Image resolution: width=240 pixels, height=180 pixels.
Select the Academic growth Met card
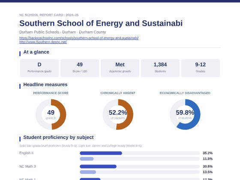[x=120, y=68]
